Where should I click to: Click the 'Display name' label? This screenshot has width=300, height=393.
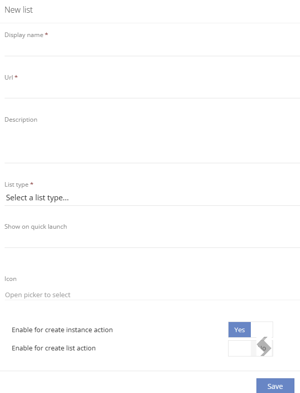24,35
